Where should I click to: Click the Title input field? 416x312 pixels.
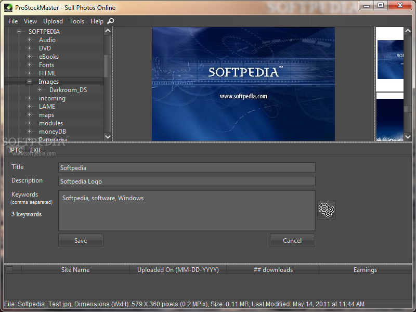pos(187,167)
